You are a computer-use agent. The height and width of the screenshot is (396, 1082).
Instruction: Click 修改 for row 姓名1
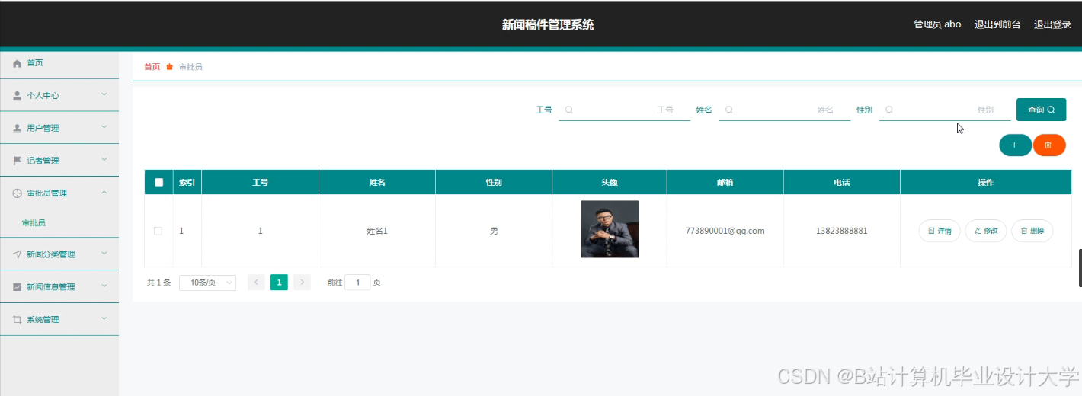tap(986, 231)
